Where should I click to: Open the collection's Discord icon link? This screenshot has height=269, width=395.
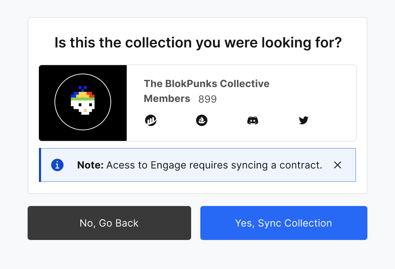252,120
